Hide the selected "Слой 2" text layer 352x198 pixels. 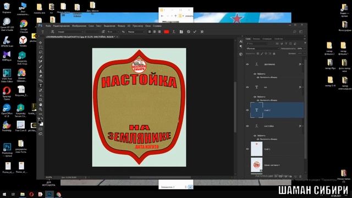pyautogui.click(x=248, y=110)
